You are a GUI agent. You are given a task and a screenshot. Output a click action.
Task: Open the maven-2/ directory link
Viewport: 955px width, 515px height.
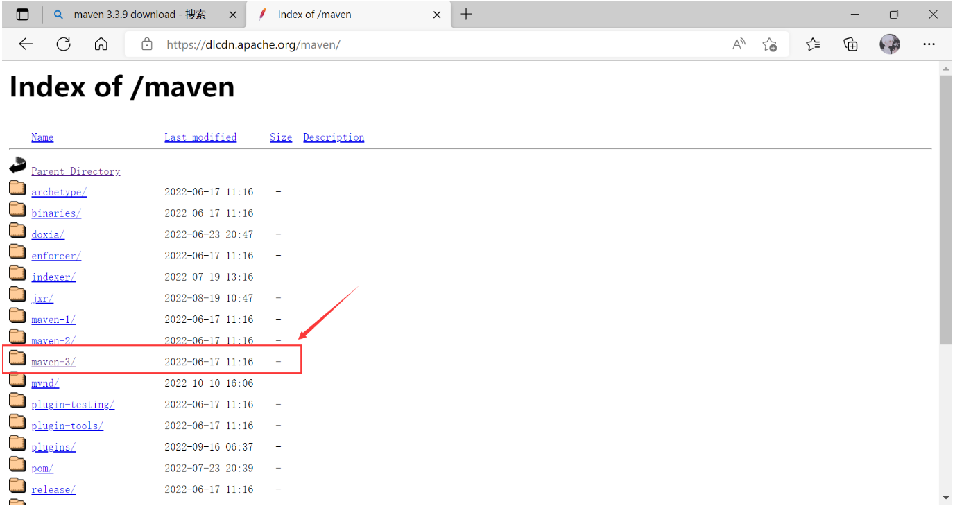[x=53, y=341]
